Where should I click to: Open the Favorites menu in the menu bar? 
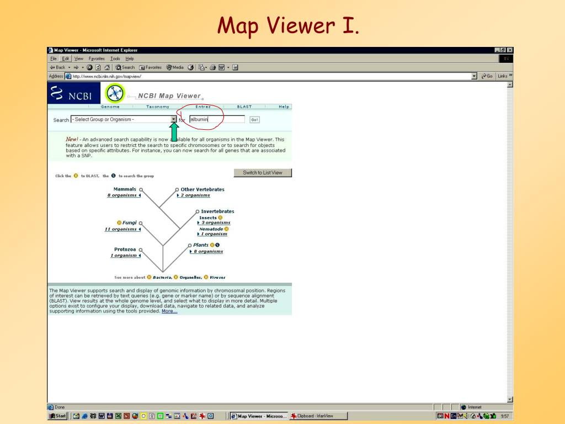97,59
